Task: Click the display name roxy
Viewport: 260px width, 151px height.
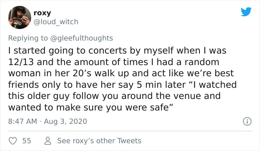Action: coord(42,13)
